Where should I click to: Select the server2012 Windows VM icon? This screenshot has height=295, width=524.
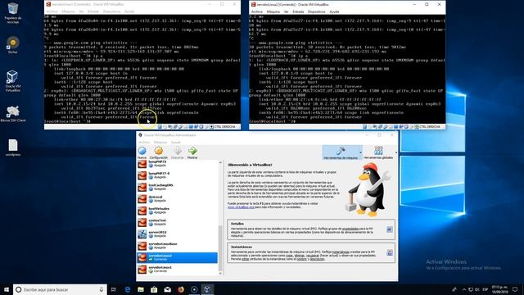tap(142, 234)
